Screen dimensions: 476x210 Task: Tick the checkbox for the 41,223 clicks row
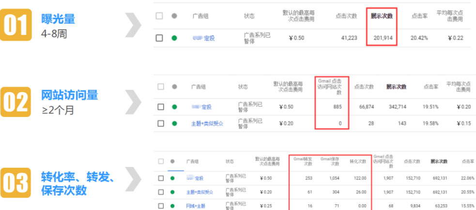159,38
